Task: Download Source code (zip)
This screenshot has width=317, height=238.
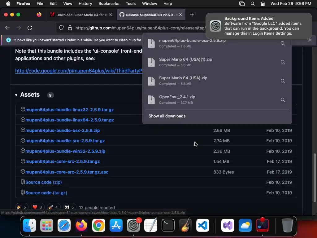Action: point(43,182)
